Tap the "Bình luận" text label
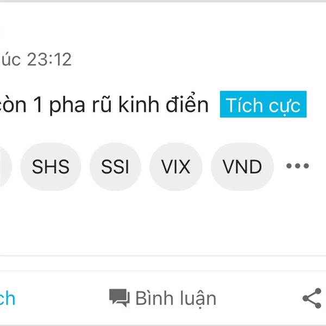The image size is (326, 326). (x=175, y=298)
